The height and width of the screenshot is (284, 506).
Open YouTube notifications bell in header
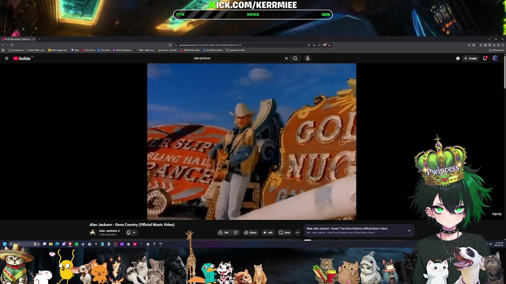click(485, 58)
